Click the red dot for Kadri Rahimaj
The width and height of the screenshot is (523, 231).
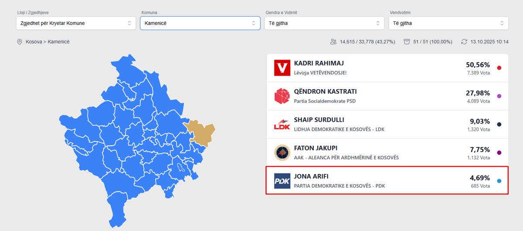click(x=499, y=68)
